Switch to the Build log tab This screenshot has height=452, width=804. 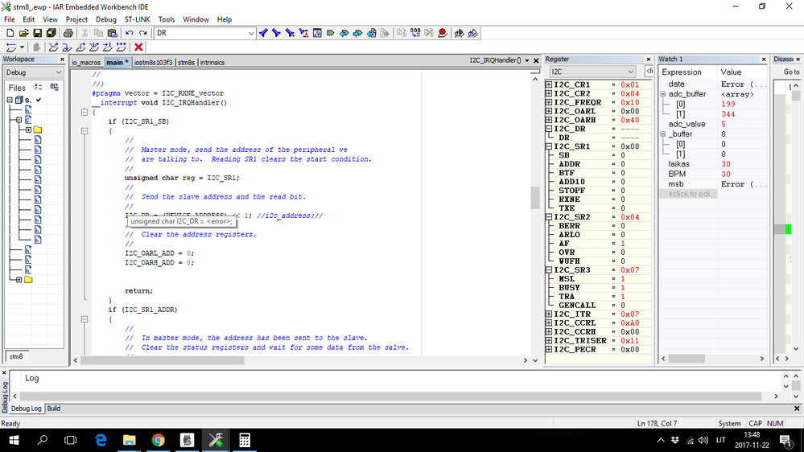pyautogui.click(x=53, y=409)
